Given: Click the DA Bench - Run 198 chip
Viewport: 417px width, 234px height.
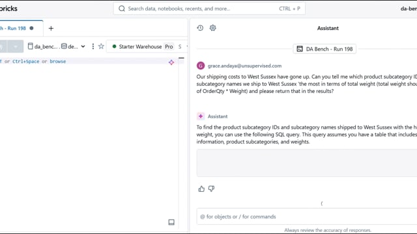Looking at the screenshot, I should pyautogui.click(x=324, y=49).
